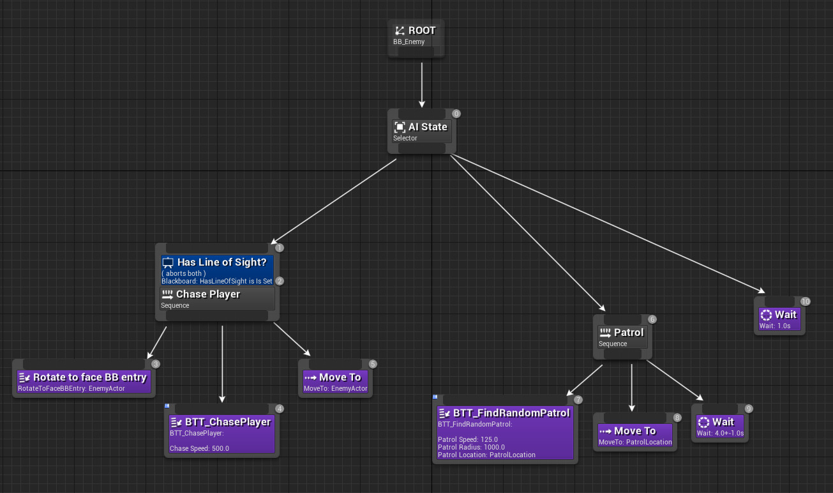Click the ROOT node's tree icon
The width and height of the screenshot is (833, 493).
(x=399, y=29)
